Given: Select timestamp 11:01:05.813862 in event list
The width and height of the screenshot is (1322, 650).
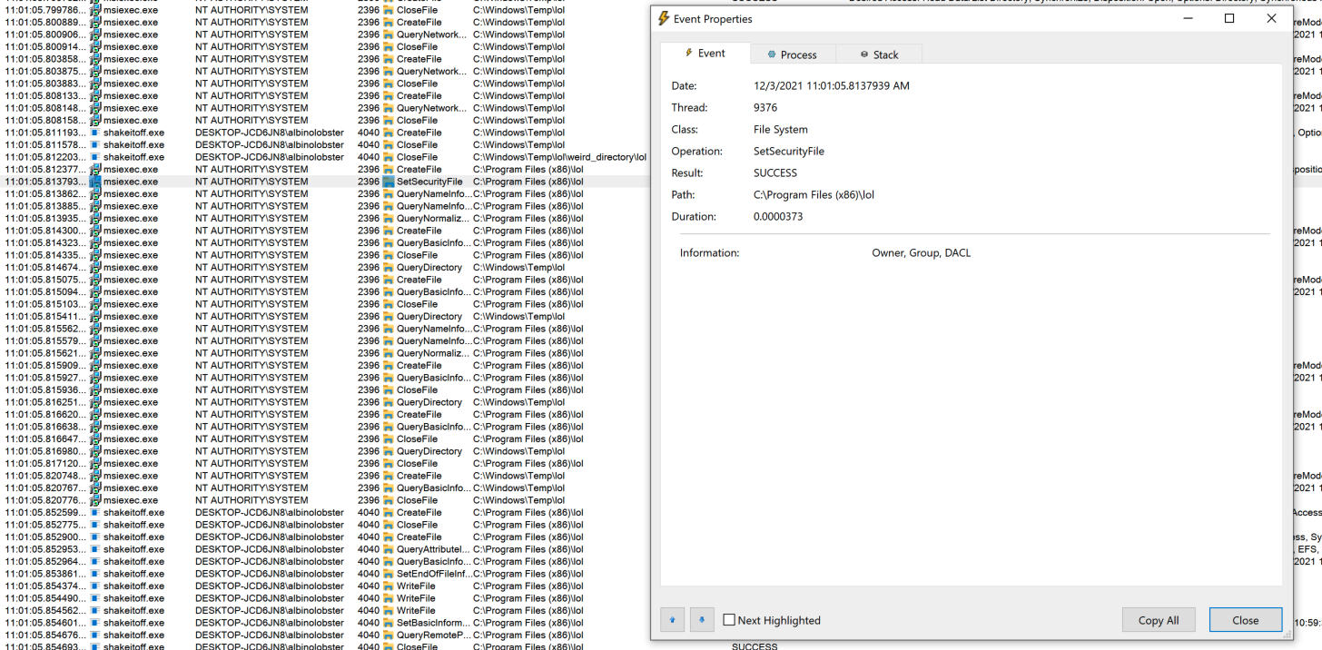Looking at the screenshot, I should [x=44, y=194].
